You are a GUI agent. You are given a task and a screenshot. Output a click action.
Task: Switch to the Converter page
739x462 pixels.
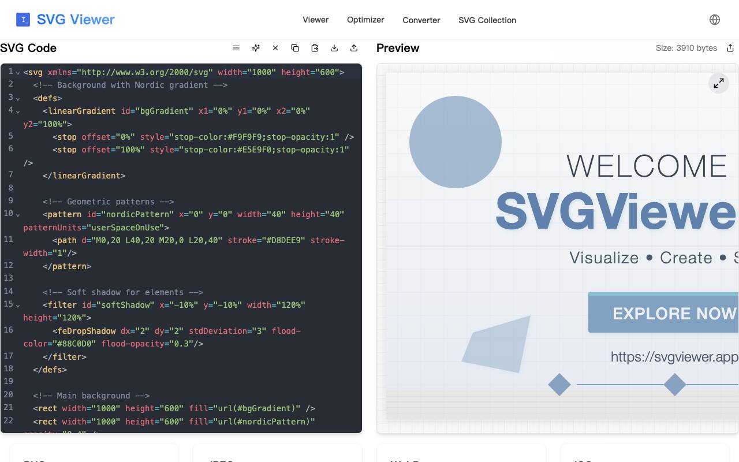pyautogui.click(x=421, y=20)
